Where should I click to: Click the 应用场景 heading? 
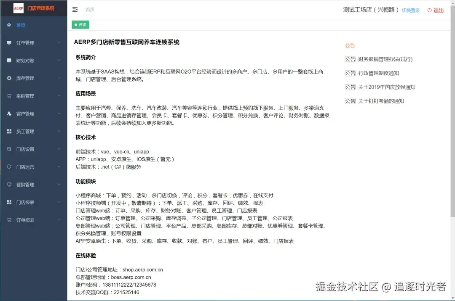pyautogui.click(x=86, y=93)
